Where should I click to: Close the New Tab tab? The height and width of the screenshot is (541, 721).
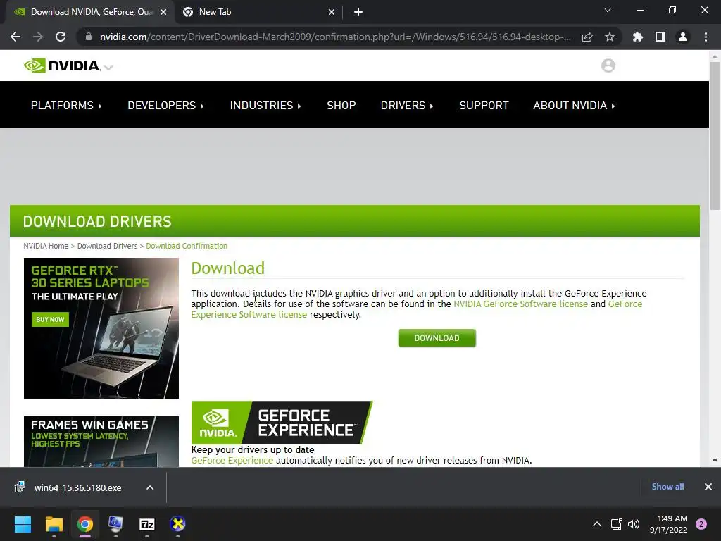[x=332, y=12]
